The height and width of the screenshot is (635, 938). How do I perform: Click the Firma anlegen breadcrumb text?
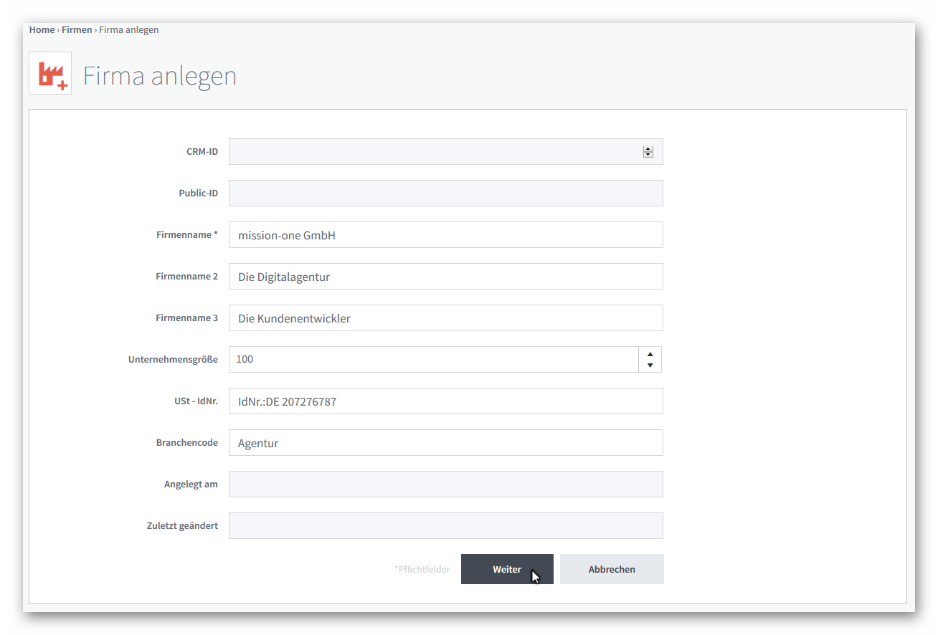(129, 29)
